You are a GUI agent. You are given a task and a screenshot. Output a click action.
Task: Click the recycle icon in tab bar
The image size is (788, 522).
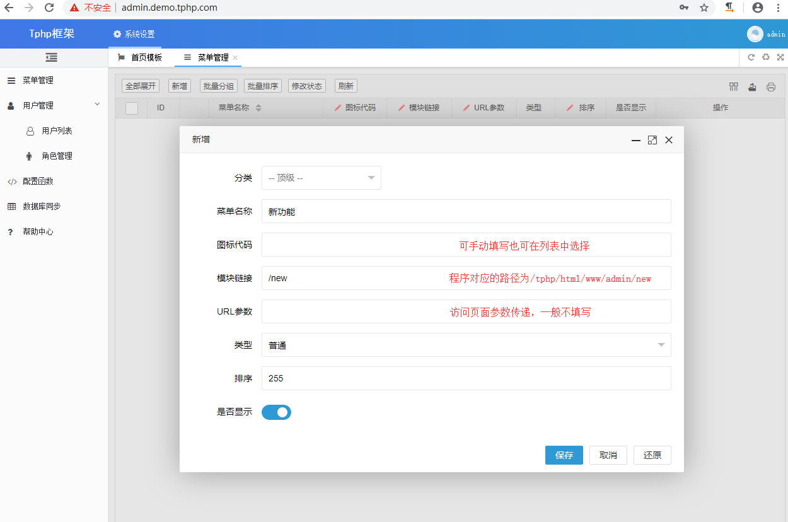(x=765, y=57)
